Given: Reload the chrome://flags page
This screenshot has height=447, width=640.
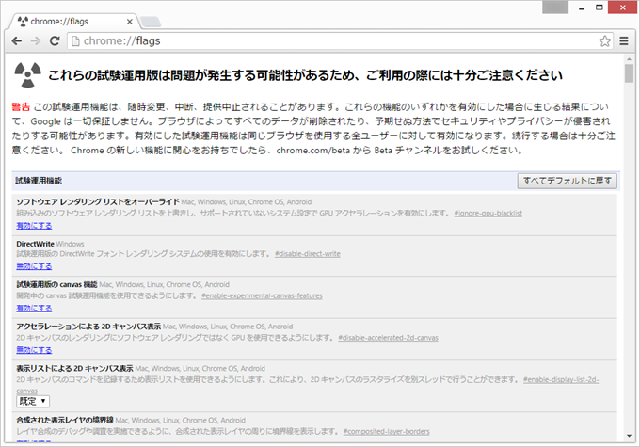Looking at the screenshot, I should pos(55,40).
